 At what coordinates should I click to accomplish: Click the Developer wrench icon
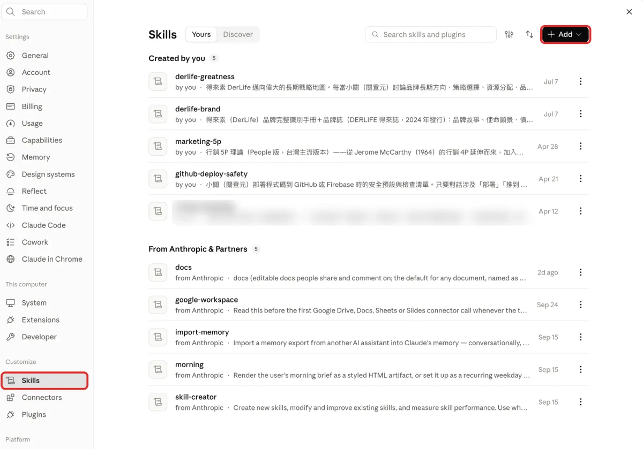11,337
